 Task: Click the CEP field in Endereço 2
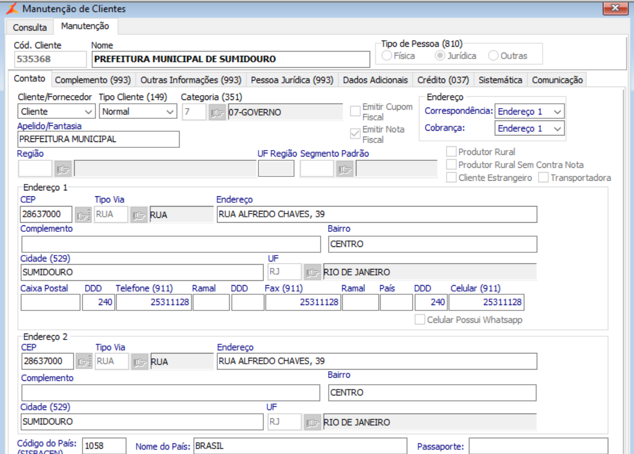(x=47, y=361)
